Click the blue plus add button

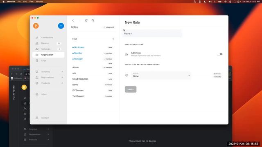click(x=61, y=26)
